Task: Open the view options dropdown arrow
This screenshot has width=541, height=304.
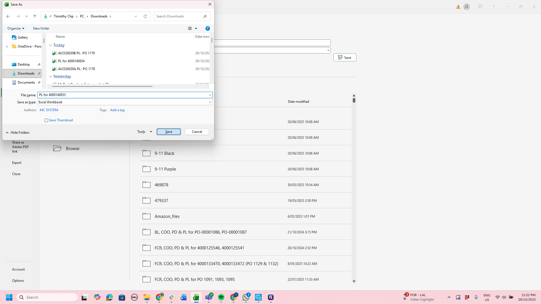Action: (x=196, y=28)
